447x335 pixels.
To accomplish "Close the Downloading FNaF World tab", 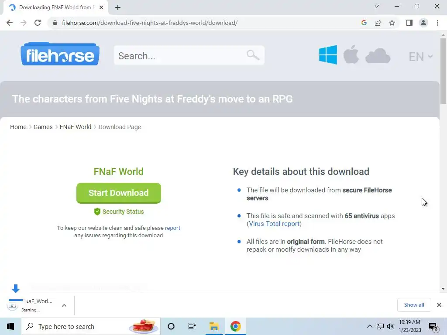I will click(x=101, y=7).
